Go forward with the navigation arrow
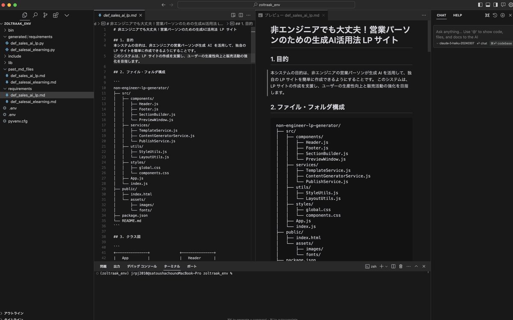 171,5
